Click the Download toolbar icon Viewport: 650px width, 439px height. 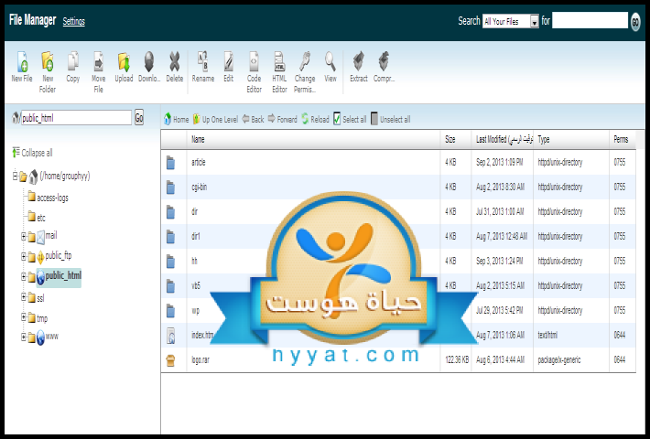149,61
